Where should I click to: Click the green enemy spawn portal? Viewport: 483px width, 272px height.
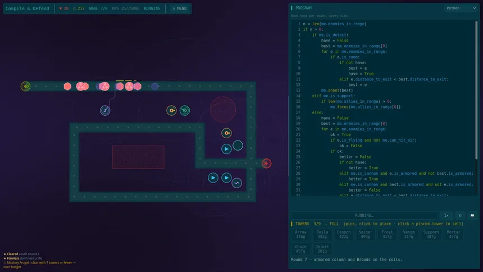point(26,87)
